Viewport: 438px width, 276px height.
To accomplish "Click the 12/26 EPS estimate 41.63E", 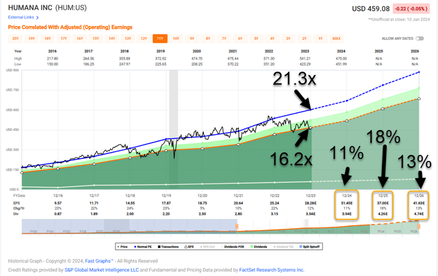I will (419, 203).
